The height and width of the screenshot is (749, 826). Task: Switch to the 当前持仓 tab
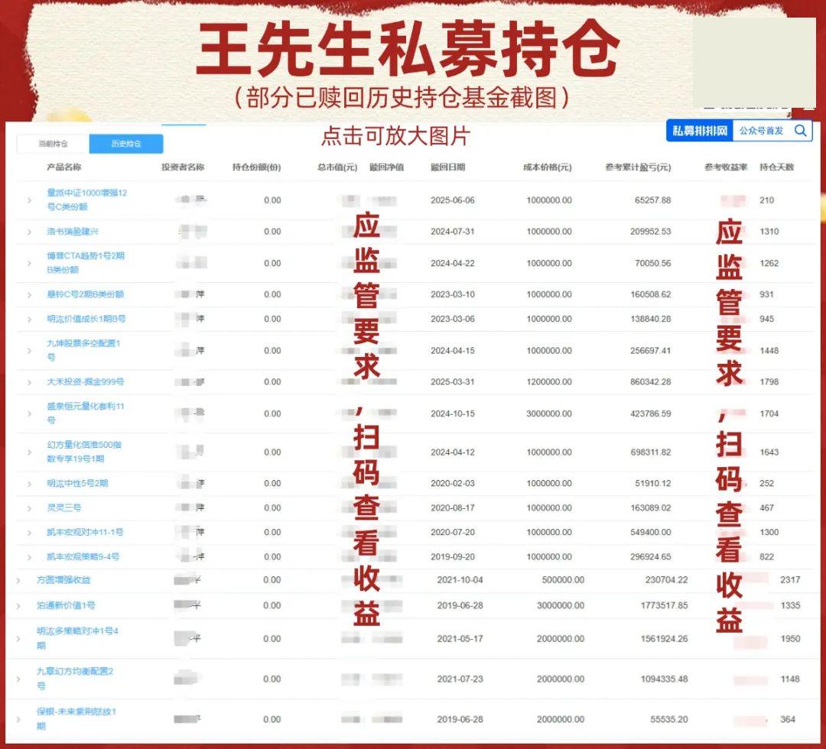(54, 144)
